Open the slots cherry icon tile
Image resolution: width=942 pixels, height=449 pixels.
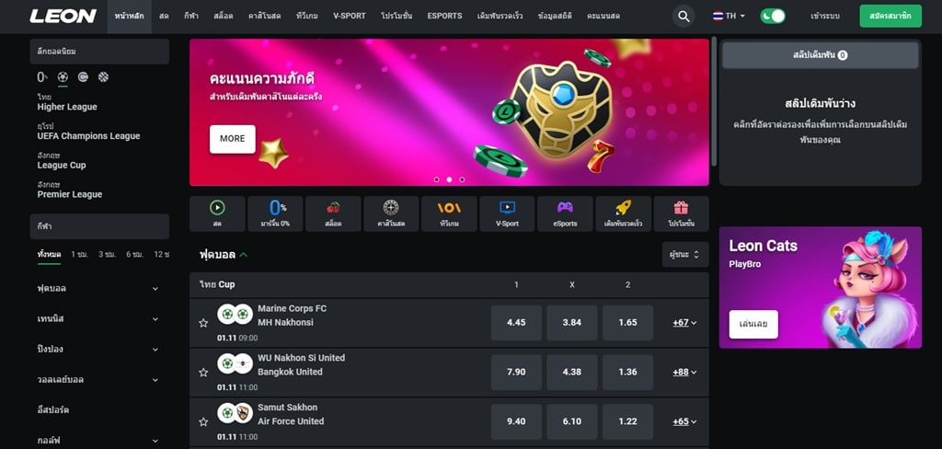(x=333, y=213)
